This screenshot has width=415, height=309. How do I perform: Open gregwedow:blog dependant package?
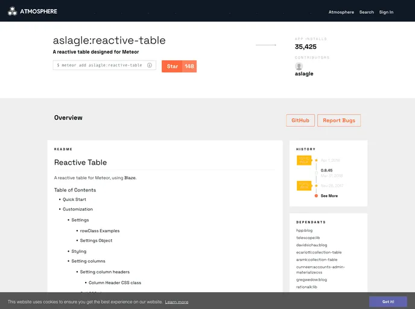click(311, 279)
